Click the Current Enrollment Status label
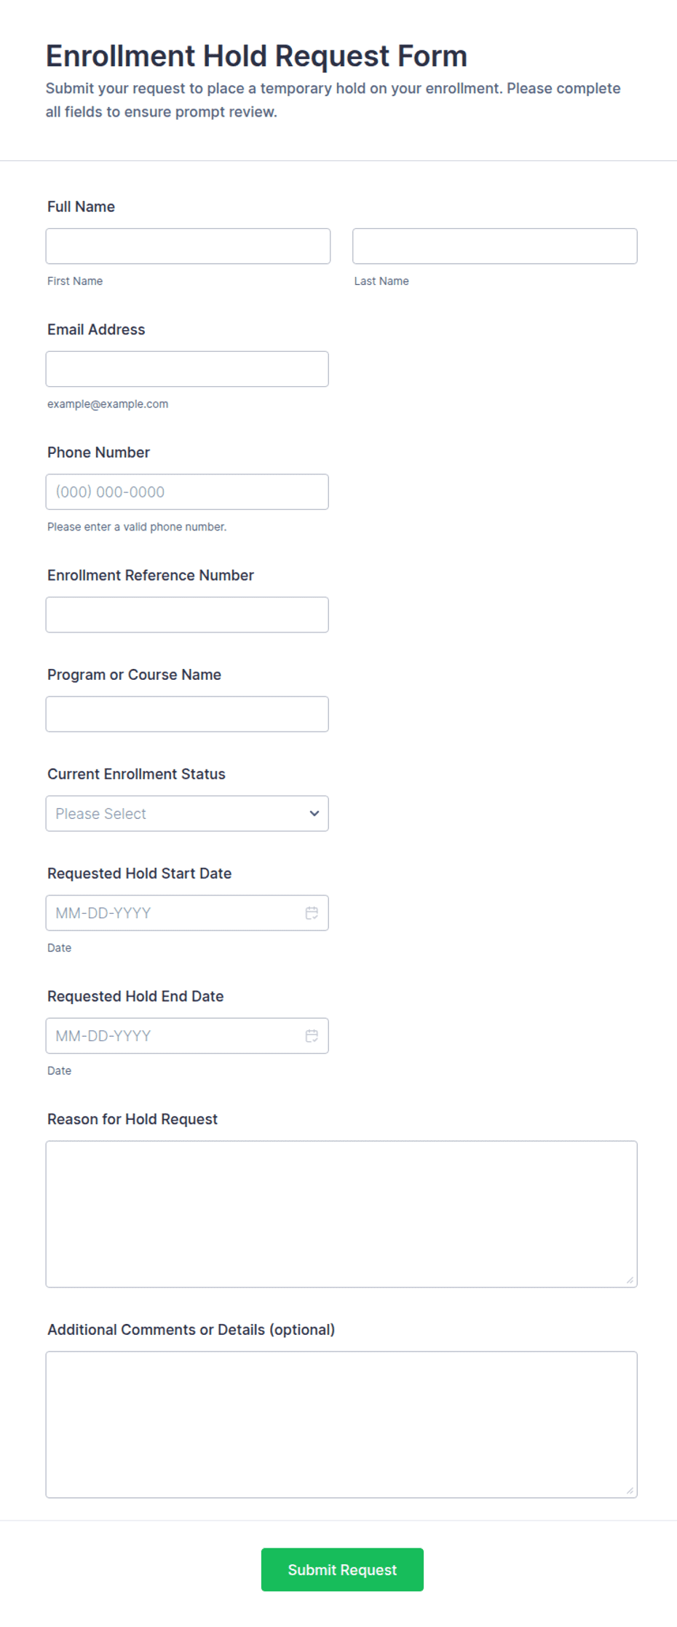The height and width of the screenshot is (1627, 677). click(x=136, y=774)
